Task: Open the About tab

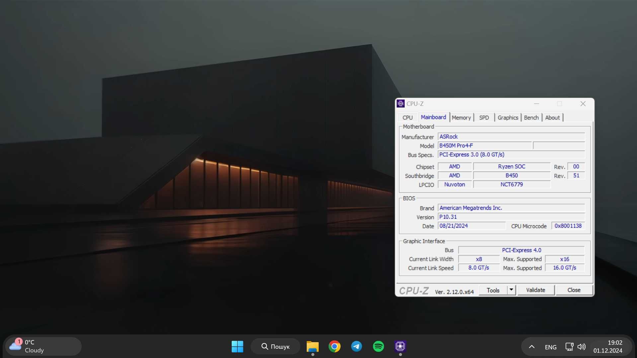Action: tap(552, 117)
